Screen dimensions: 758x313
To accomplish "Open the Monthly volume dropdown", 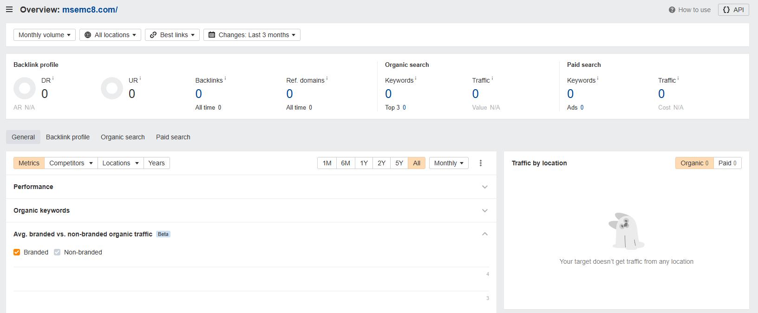I will click(x=45, y=35).
